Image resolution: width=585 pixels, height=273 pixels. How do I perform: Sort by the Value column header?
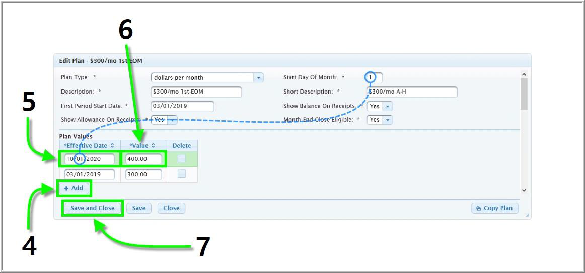[142, 145]
